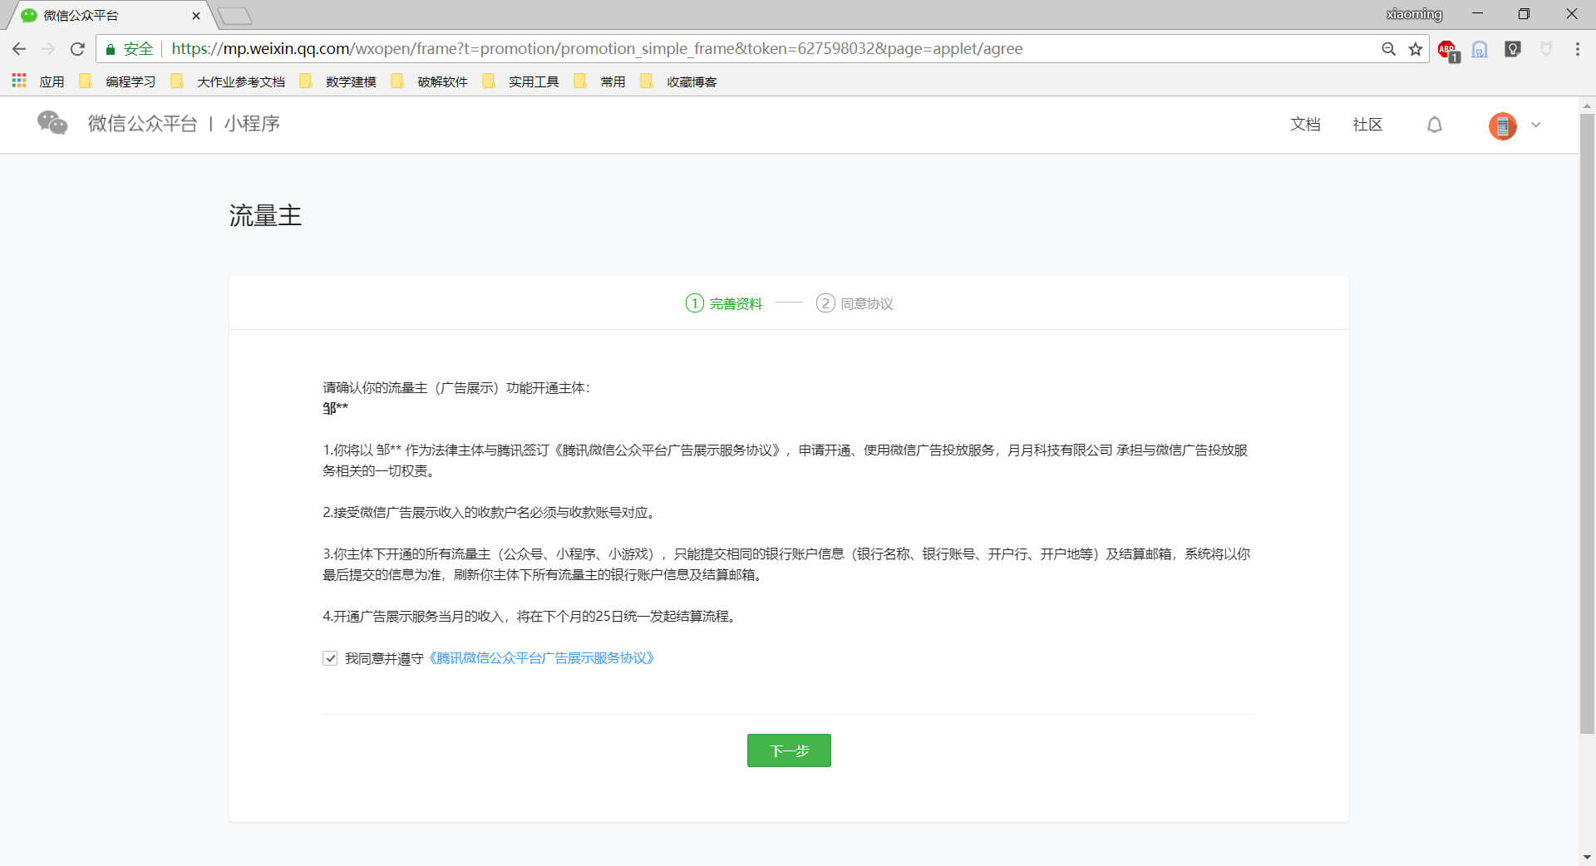Select step 2 同意协议
Image resolution: width=1596 pixels, height=866 pixels.
pyautogui.click(x=855, y=303)
